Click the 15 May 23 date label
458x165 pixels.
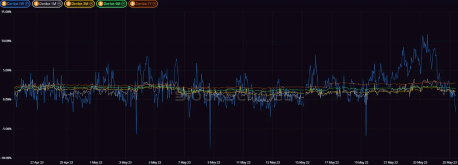302,162
